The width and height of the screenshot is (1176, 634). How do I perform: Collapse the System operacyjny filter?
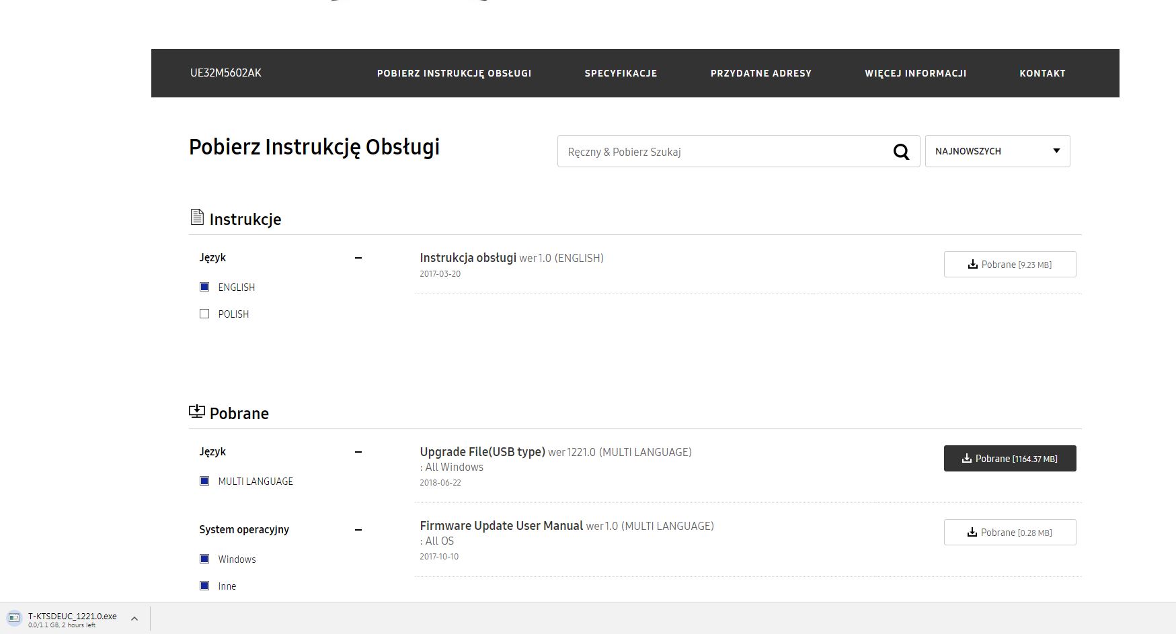tap(358, 530)
